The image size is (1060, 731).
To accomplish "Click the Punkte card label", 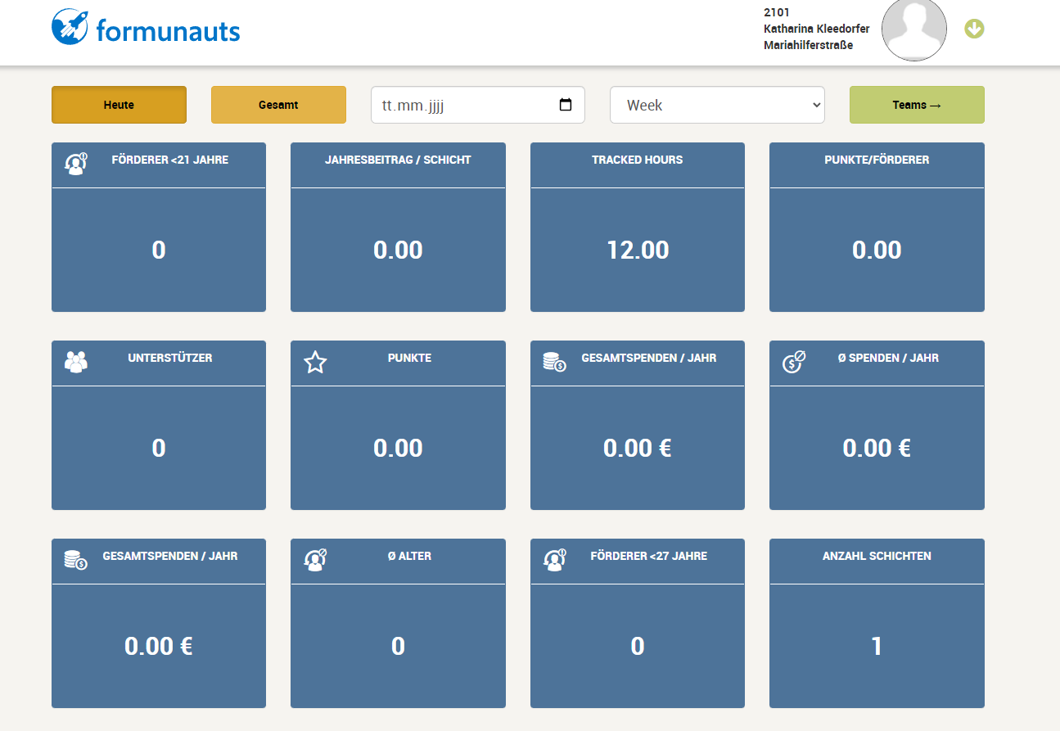I will [x=409, y=358].
